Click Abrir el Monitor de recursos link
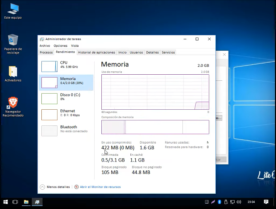 pyautogui.click(x=100, y=187)
